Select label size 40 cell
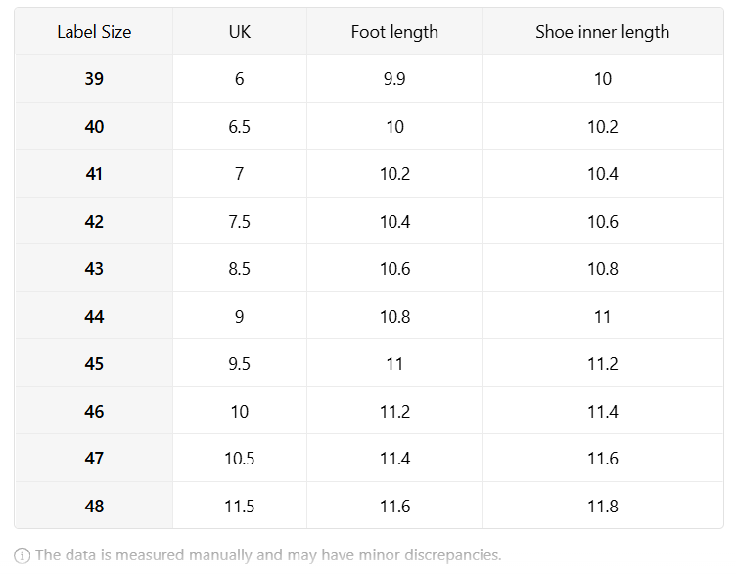 (94, 126)
